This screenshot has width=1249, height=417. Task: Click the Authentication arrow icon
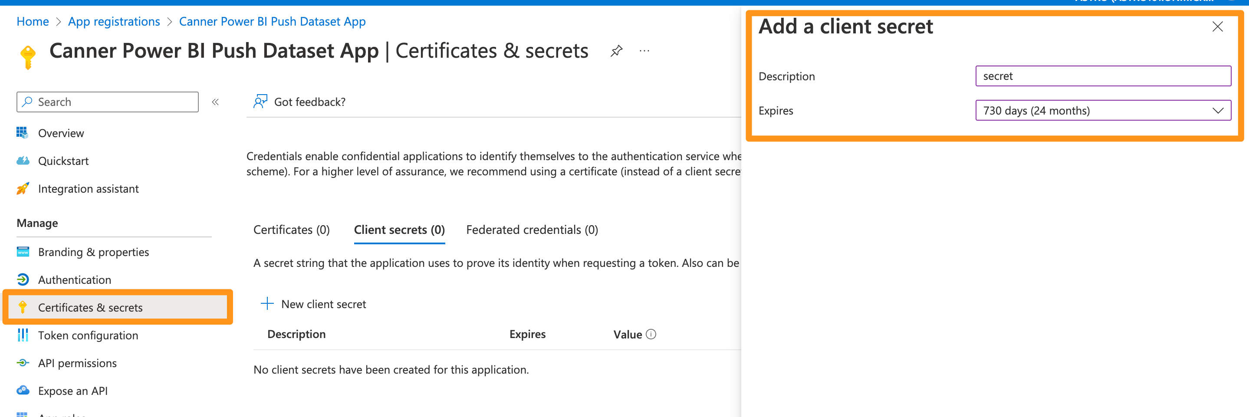point(22,279)
